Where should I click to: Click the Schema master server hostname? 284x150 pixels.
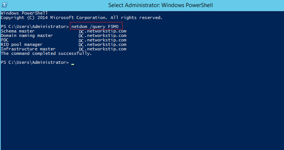coord(102,31)
